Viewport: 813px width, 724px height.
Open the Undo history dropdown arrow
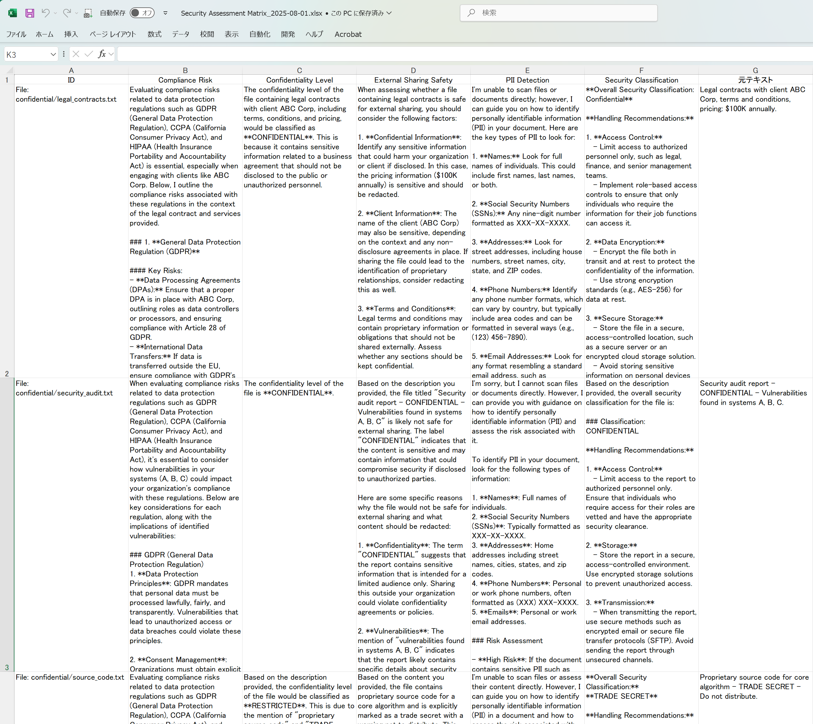click(x=55, y=13)
